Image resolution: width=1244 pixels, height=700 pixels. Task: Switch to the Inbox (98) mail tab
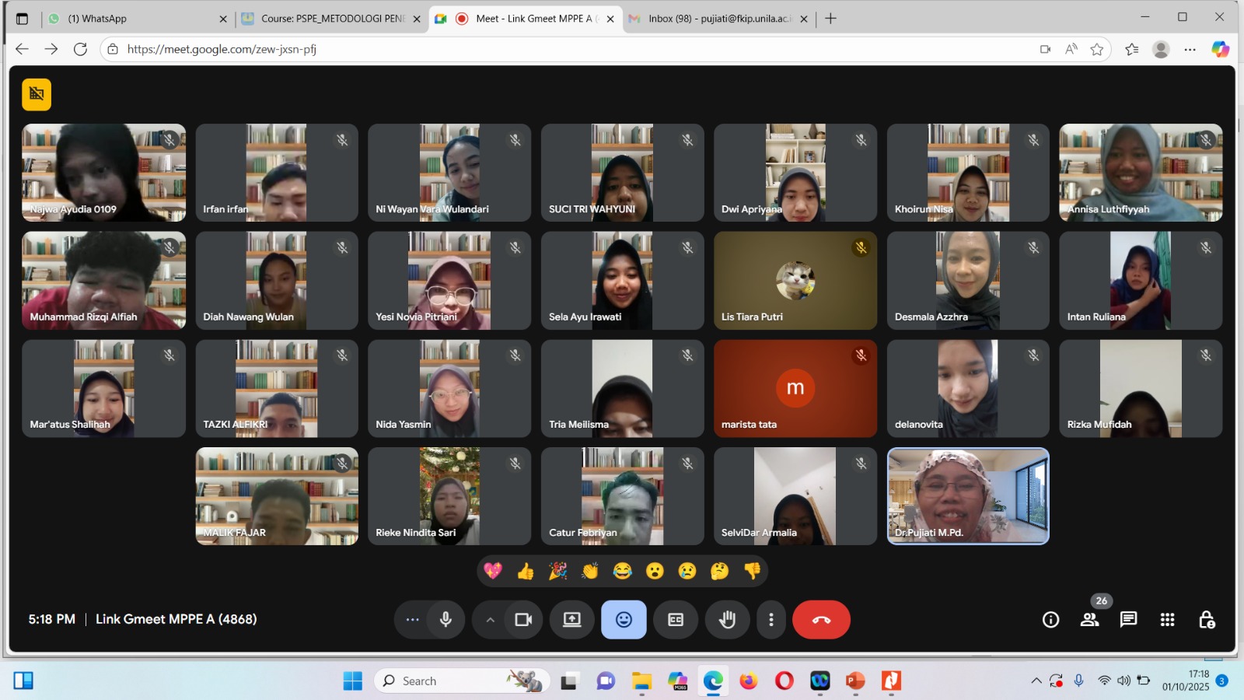[x=715, y=19]
